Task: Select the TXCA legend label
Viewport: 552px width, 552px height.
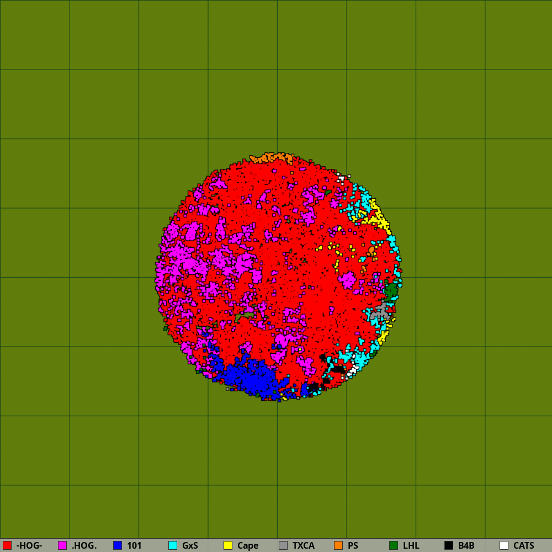Action: (x=304, y=546)
